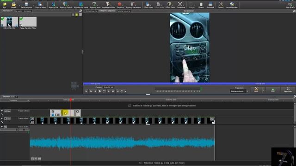Open the File audio media tab
Image resolution: width=296 pixels, height=166 pixels.
point(18,11)
